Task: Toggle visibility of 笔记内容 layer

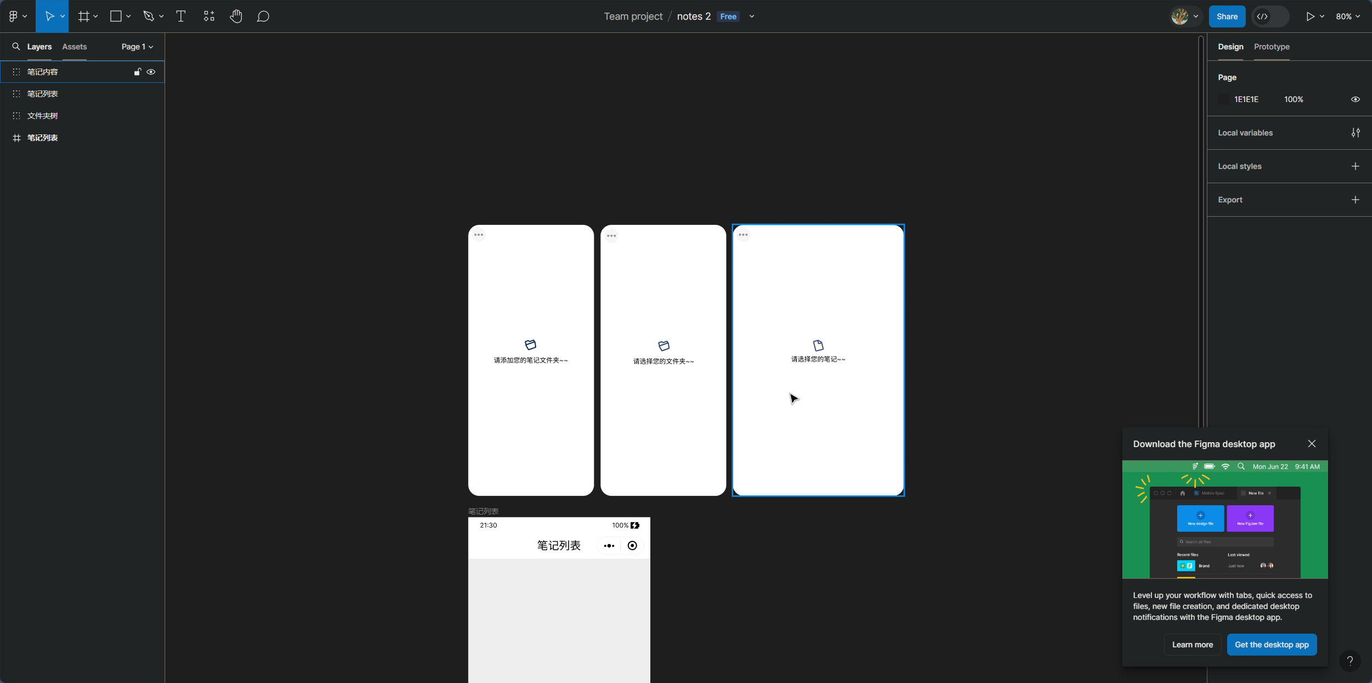Action: [151, 72]
